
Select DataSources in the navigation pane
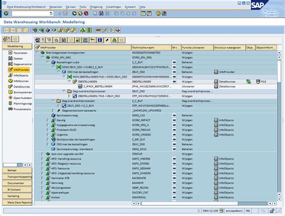[22, 87]
